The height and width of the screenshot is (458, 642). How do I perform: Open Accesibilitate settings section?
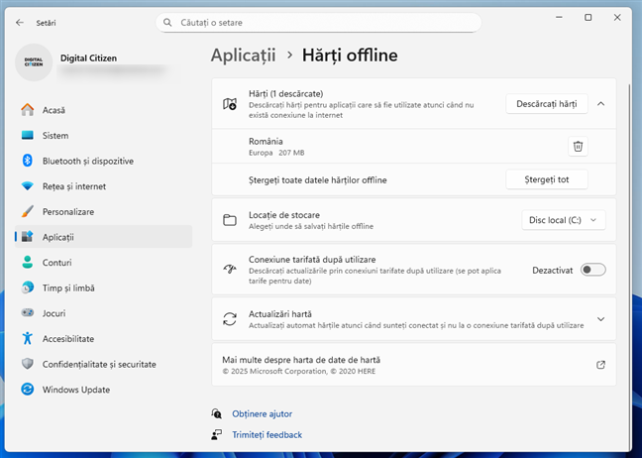(74, 338)
